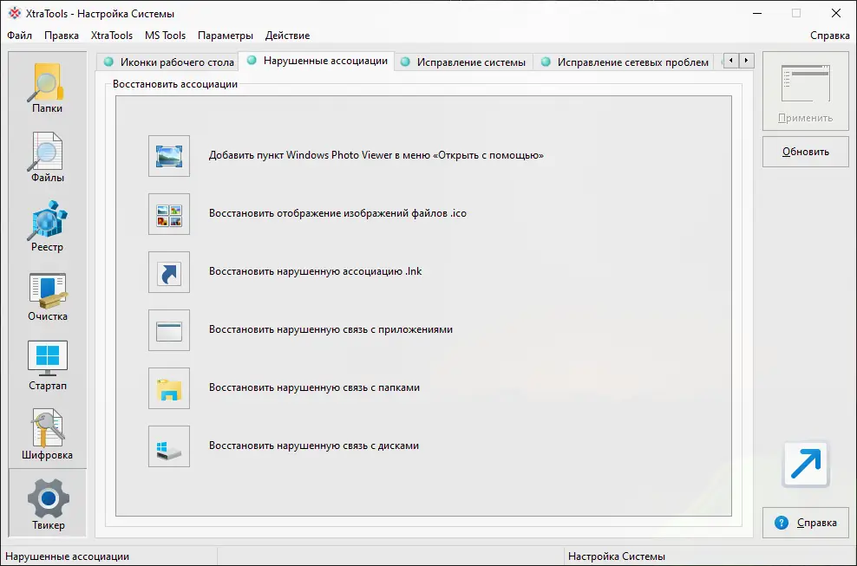Viewport: 857px width, 566px height.
Task: Click the .ico image display restore icon
Action: tap(169, 214)
